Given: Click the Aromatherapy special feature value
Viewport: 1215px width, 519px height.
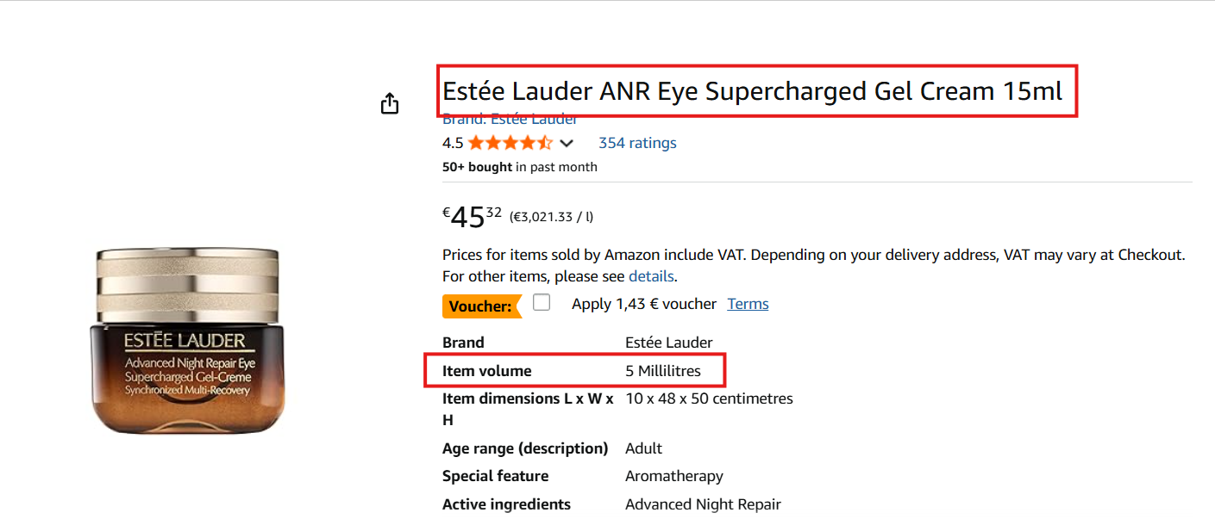Looking at the screenshot, I should pos(673,476).
